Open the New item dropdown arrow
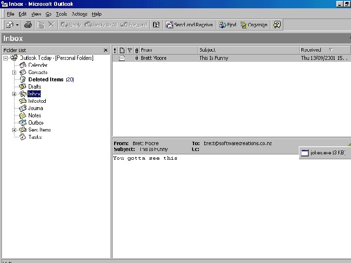351x263 pixels. [17, 25]
